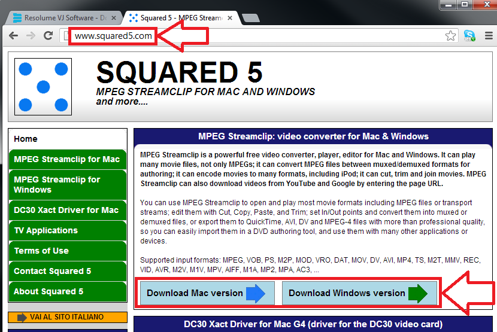Close the Squared 5 tab
The height and width of the screenshot is (332, 497).
(230, 18)
